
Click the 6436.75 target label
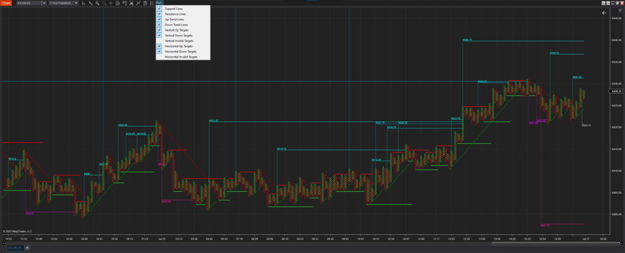click(555, 53)
